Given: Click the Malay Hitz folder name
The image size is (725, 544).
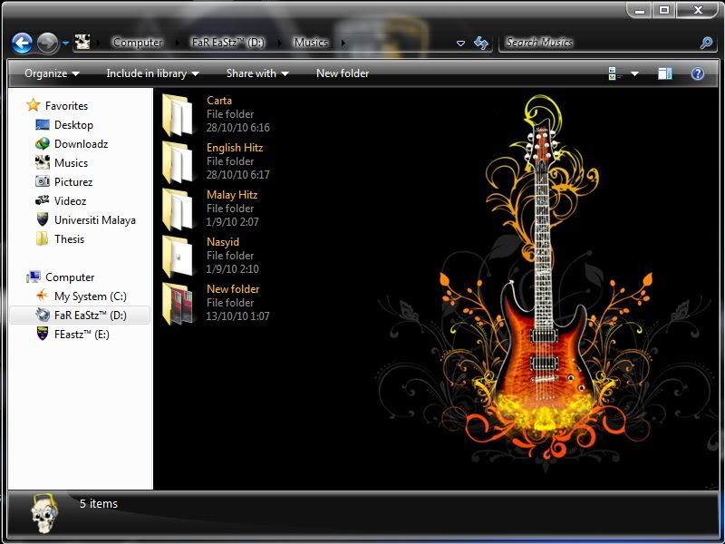Looking at the screenshot, I should (x=232, y=195).
